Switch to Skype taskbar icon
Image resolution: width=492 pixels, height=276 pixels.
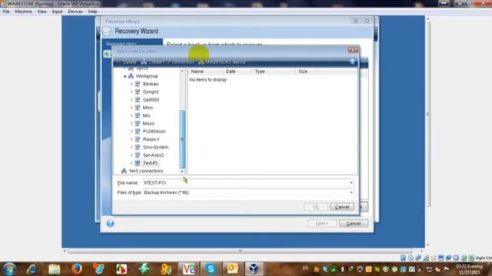pyautogui.click(x=211, y=269)
